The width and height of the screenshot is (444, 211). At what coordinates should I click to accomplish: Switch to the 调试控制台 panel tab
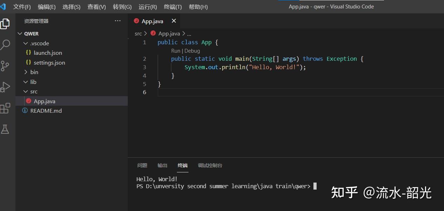[210, 165]
